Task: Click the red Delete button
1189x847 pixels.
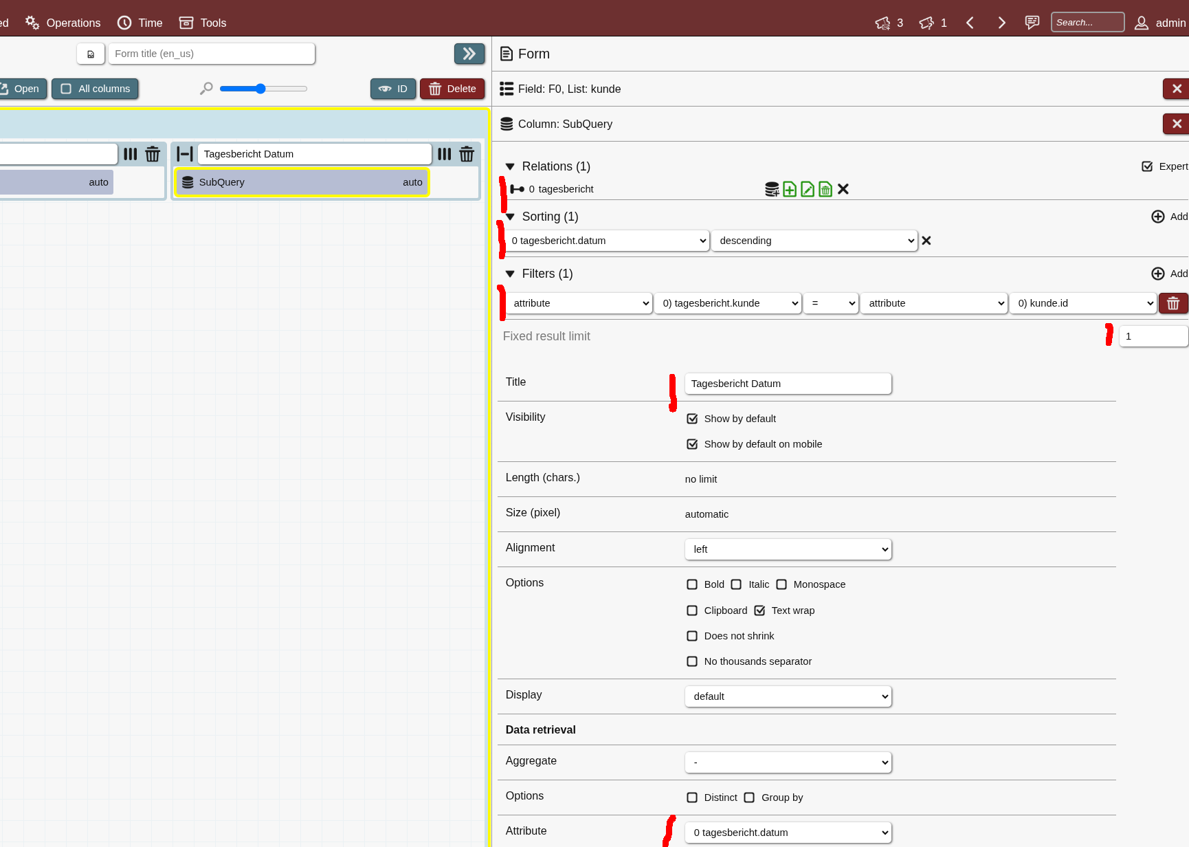Action: tap(452, 89)
